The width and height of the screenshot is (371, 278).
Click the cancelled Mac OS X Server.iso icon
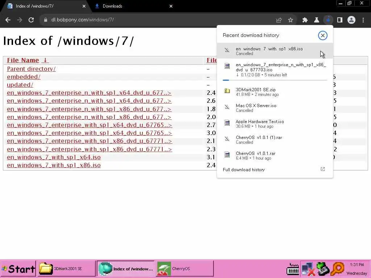(x=227, y=107)
